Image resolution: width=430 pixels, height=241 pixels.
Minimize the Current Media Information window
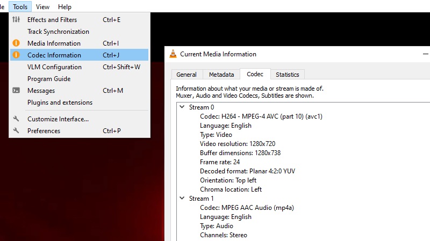point(425,54)
